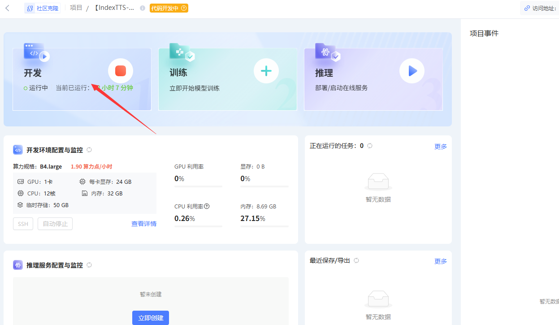Click the CPU 利用率 help icon
Viewport: 559px width, 325px height.
(x=207, y=207)
